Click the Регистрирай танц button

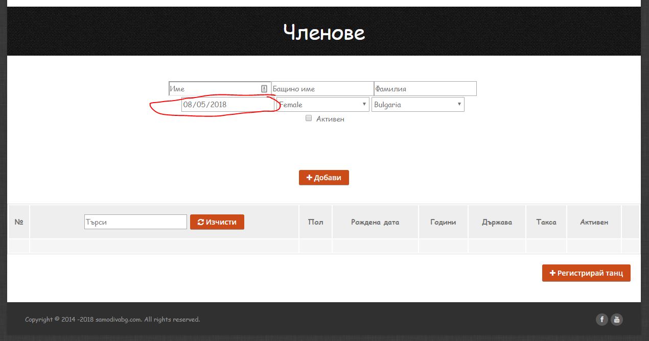pos(586,273)
